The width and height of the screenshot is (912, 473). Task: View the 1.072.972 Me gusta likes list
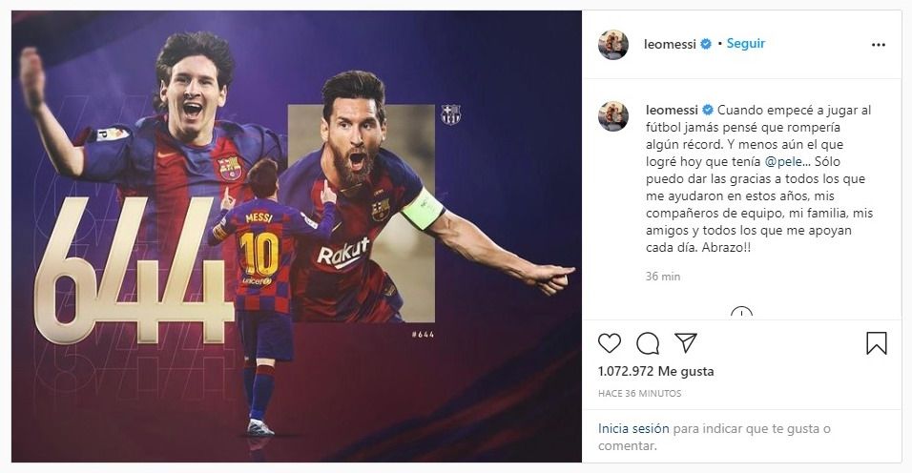pyautogui.click(x=655, y=372)
